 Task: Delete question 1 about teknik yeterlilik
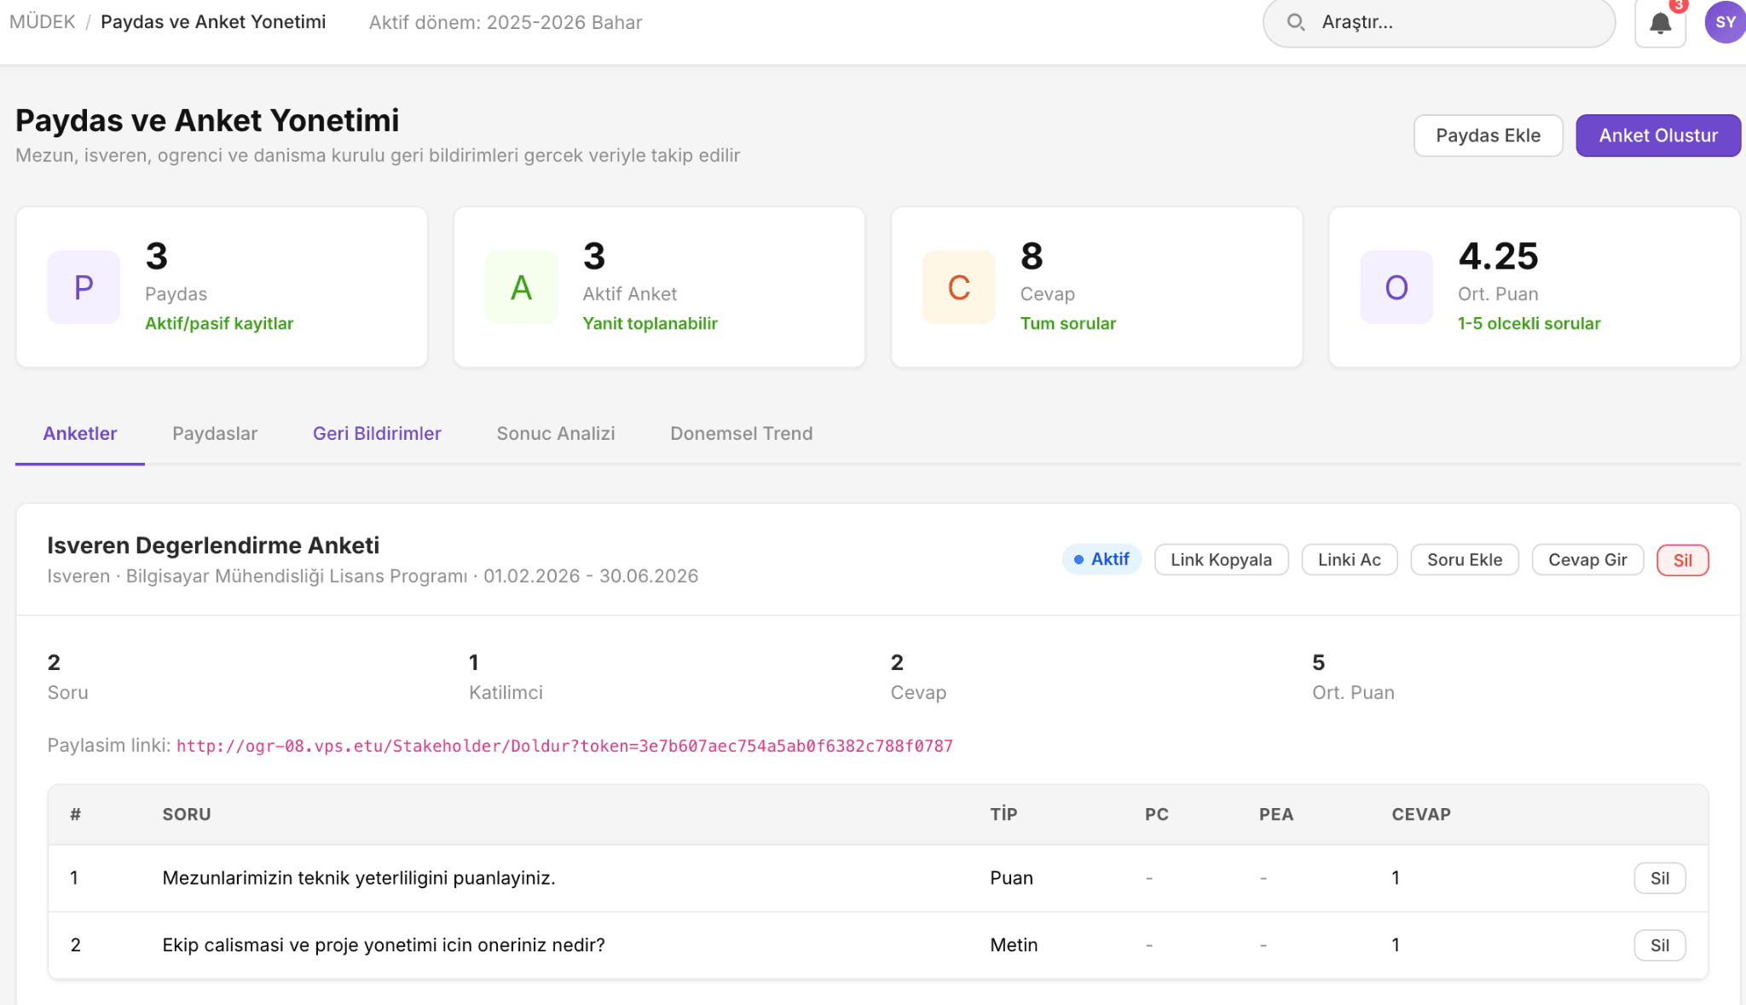(1660, 878)
